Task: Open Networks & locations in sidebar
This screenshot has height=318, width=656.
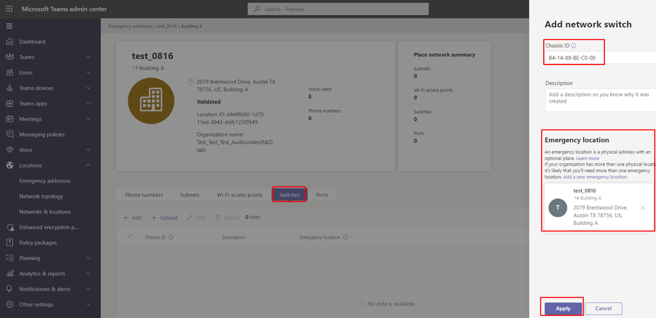Action: (45, 211)
